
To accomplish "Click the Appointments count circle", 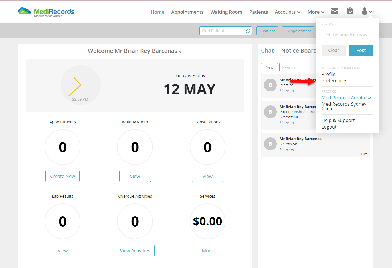I will 62,147.
